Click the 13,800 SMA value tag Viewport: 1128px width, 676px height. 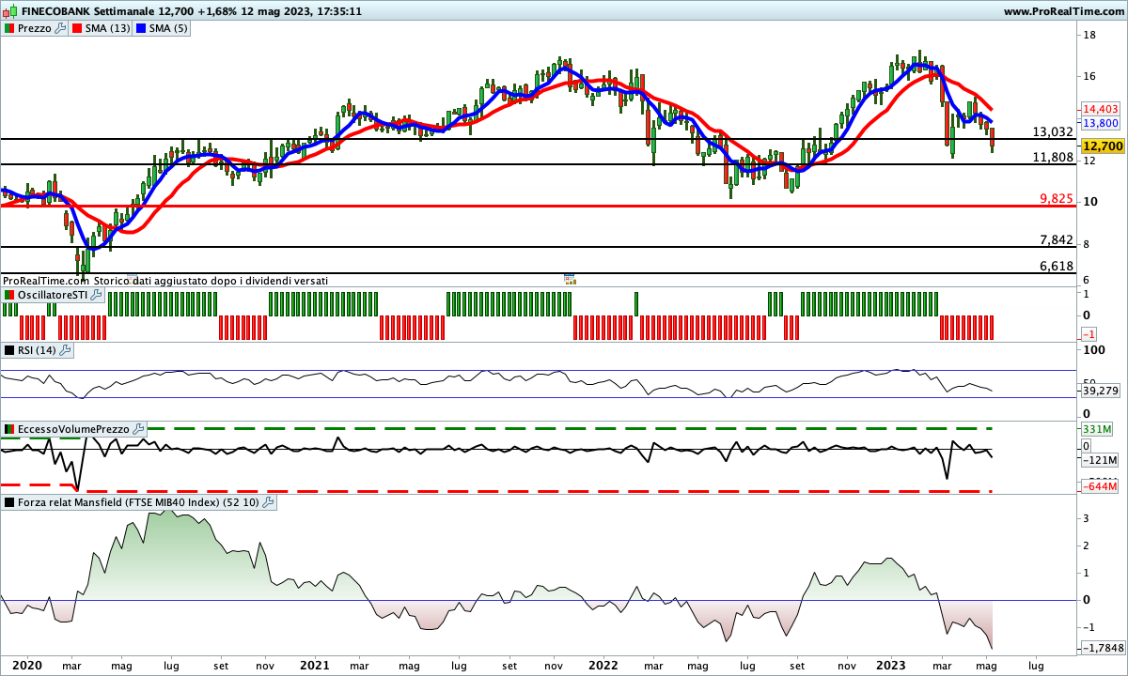[1099, 123]
